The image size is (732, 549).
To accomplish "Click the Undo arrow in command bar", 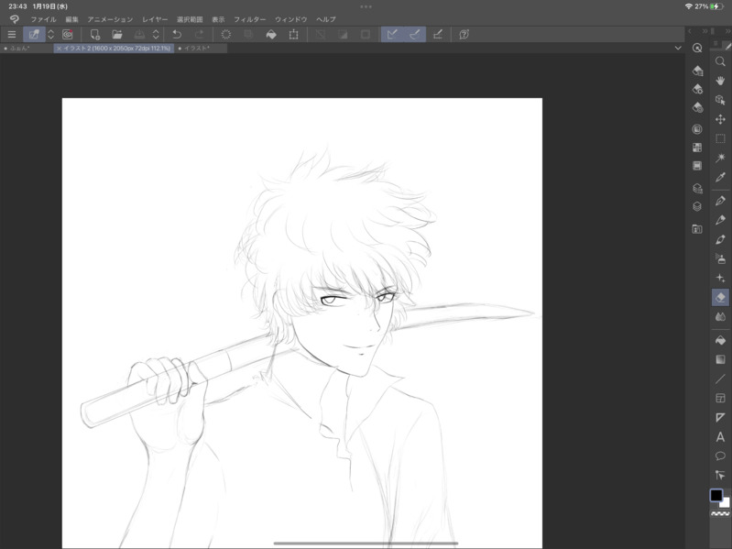I will click(177, 35).
